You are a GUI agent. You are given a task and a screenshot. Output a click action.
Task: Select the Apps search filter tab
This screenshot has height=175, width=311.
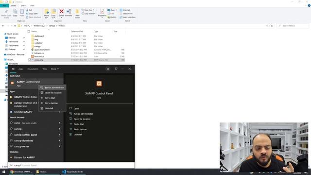21,69
